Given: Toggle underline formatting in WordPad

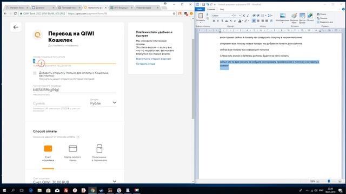Looking at the screenshot, I should [222, 20].
